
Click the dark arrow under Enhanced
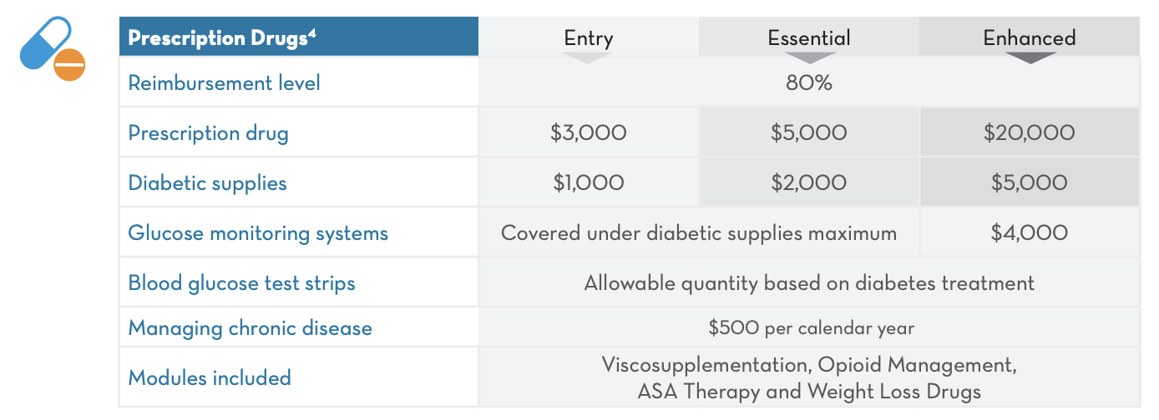[x=1030, y=57]
